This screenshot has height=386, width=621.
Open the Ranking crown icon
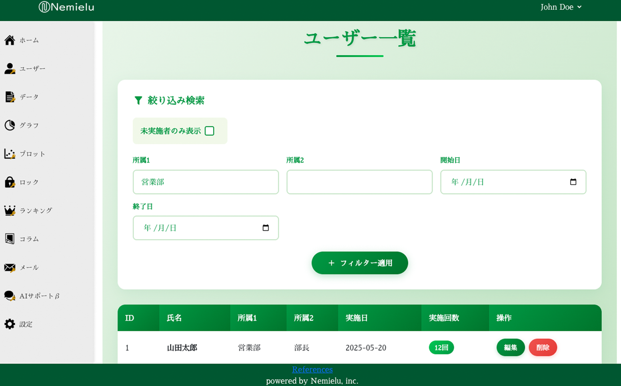pyautogui.click(x=10, y=210)
